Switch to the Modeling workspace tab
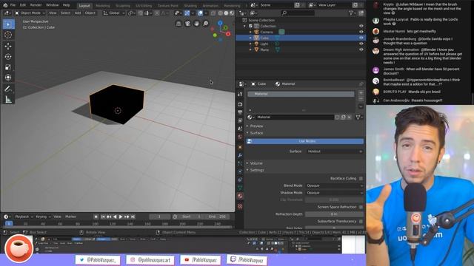 tap(103, 6)
